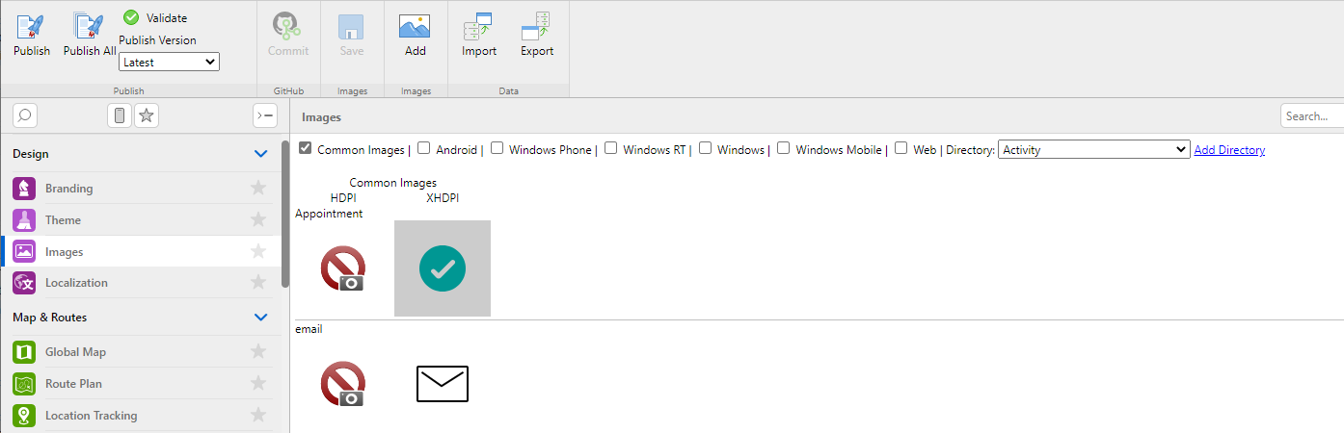
Task: Click the favorites star filter icon
Action: (147, 115)
